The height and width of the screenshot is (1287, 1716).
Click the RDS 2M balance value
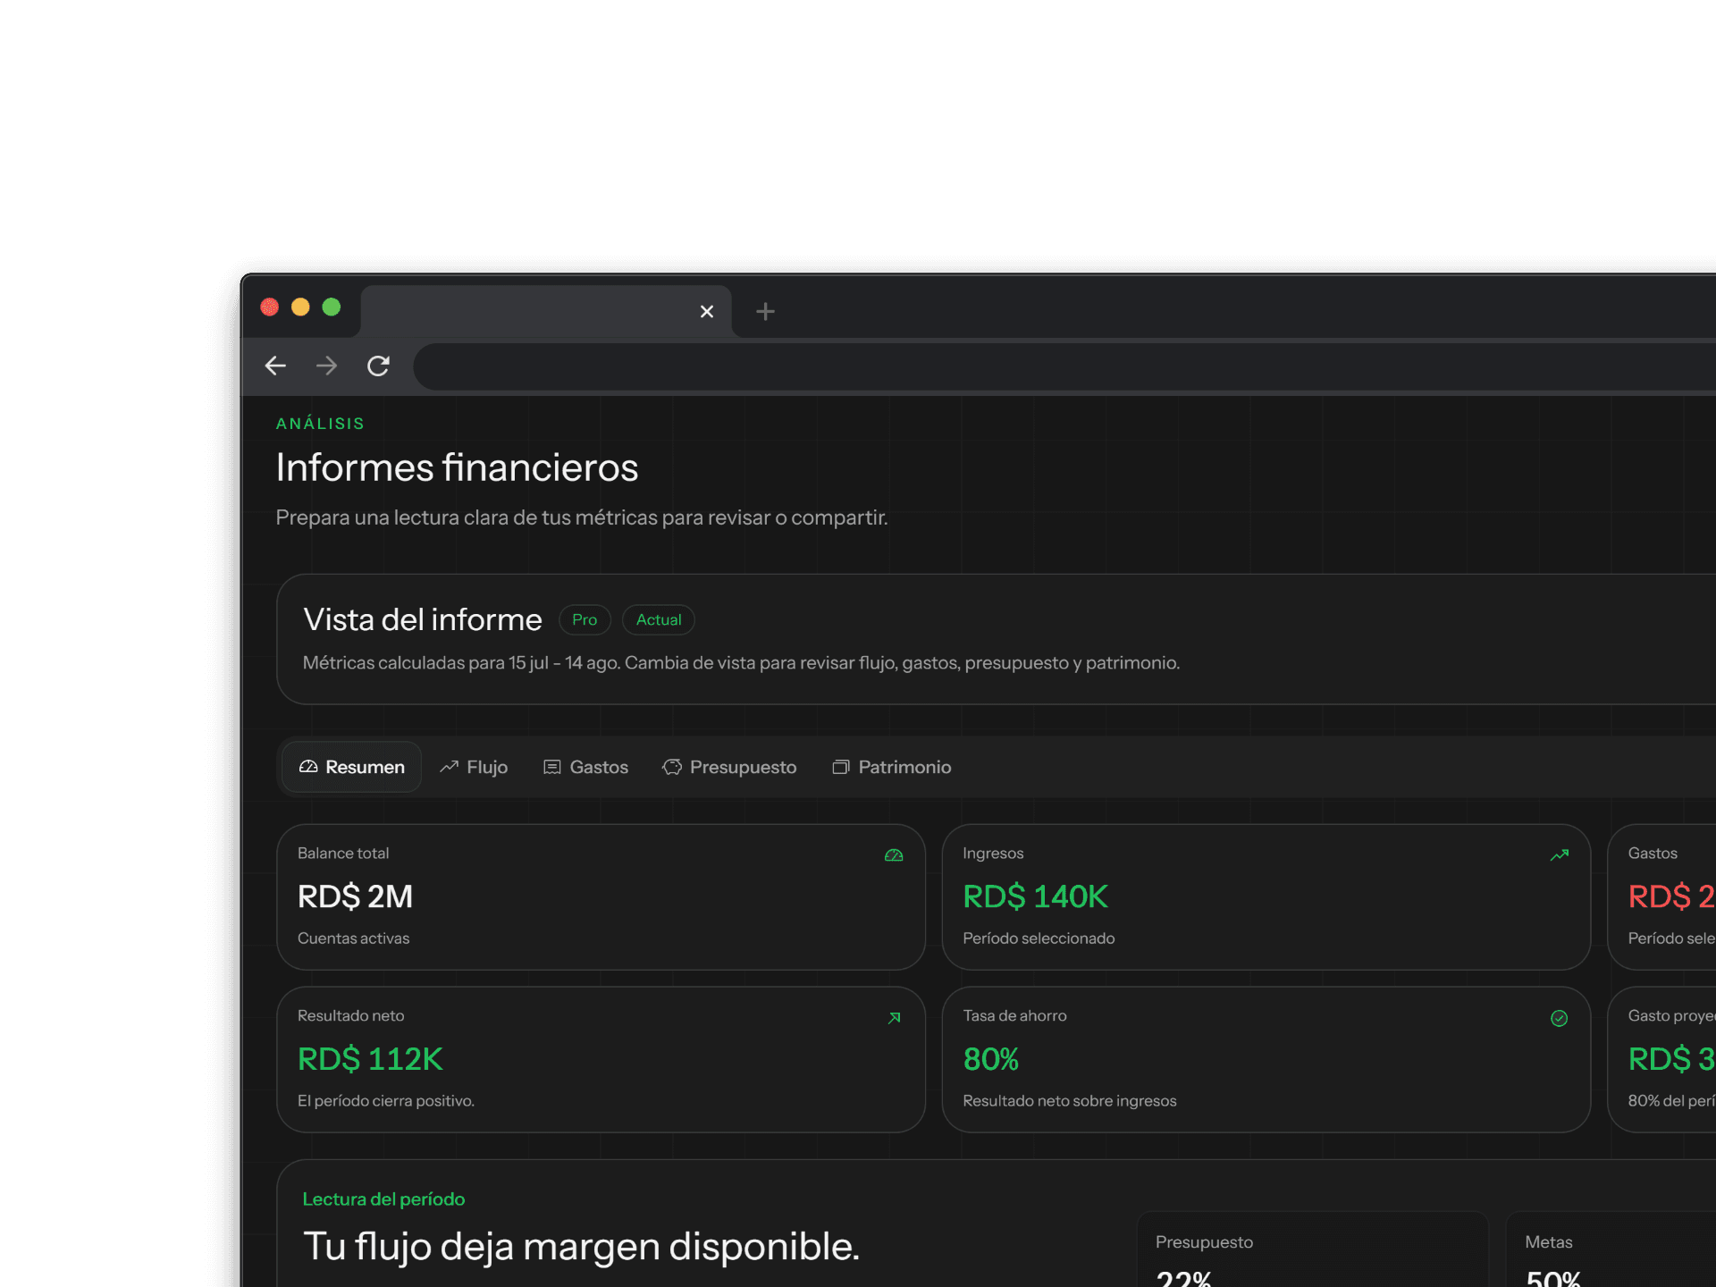(355, 896)
